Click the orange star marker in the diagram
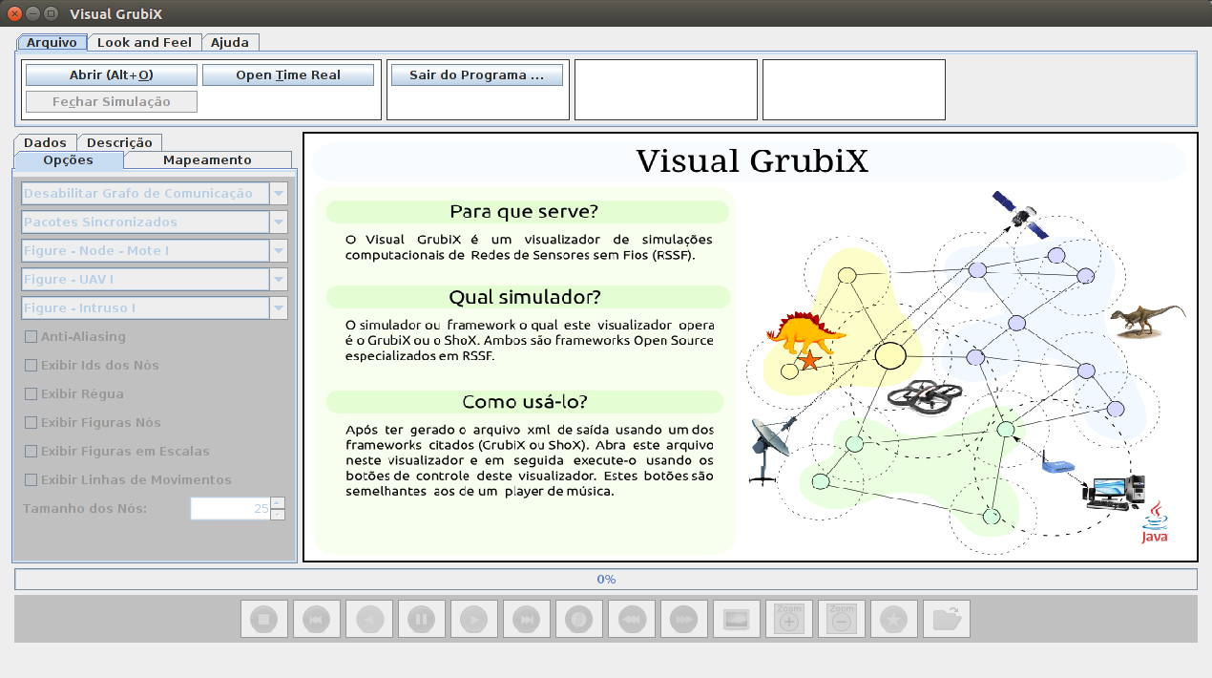 [809, 360]
